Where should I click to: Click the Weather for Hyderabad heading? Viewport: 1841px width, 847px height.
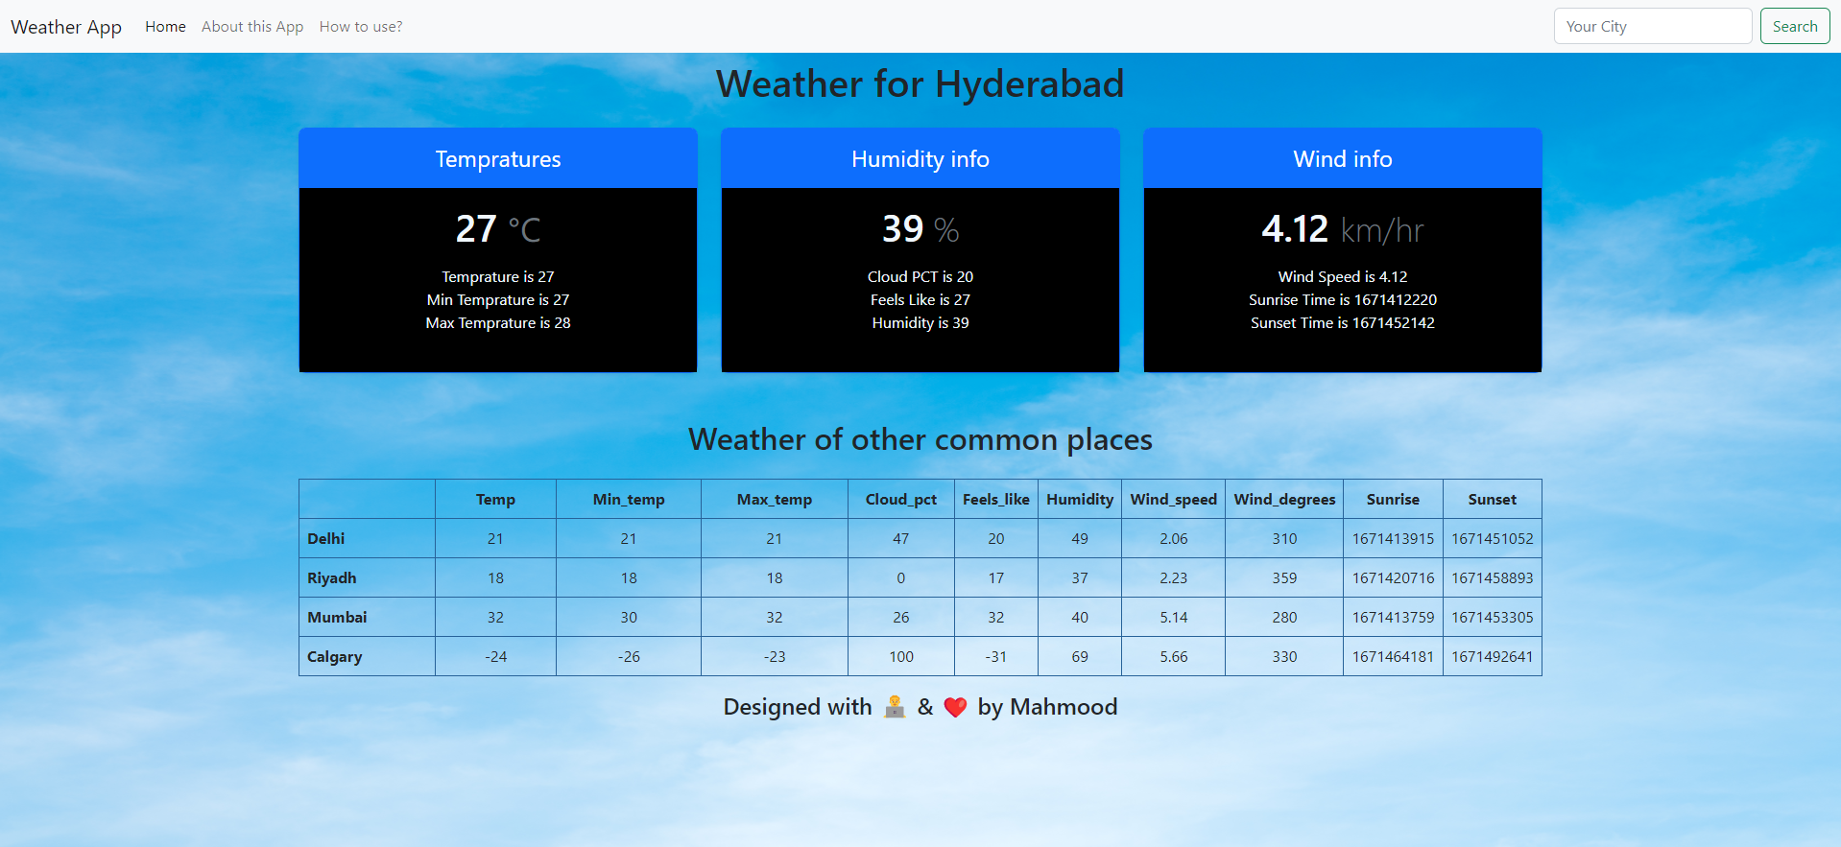920,84
